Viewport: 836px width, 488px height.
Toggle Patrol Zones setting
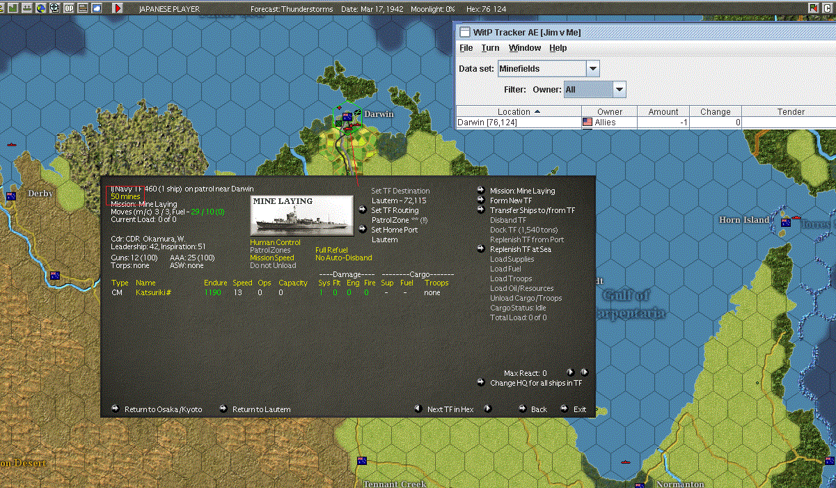pyautogui.click(x=270, y=250)
